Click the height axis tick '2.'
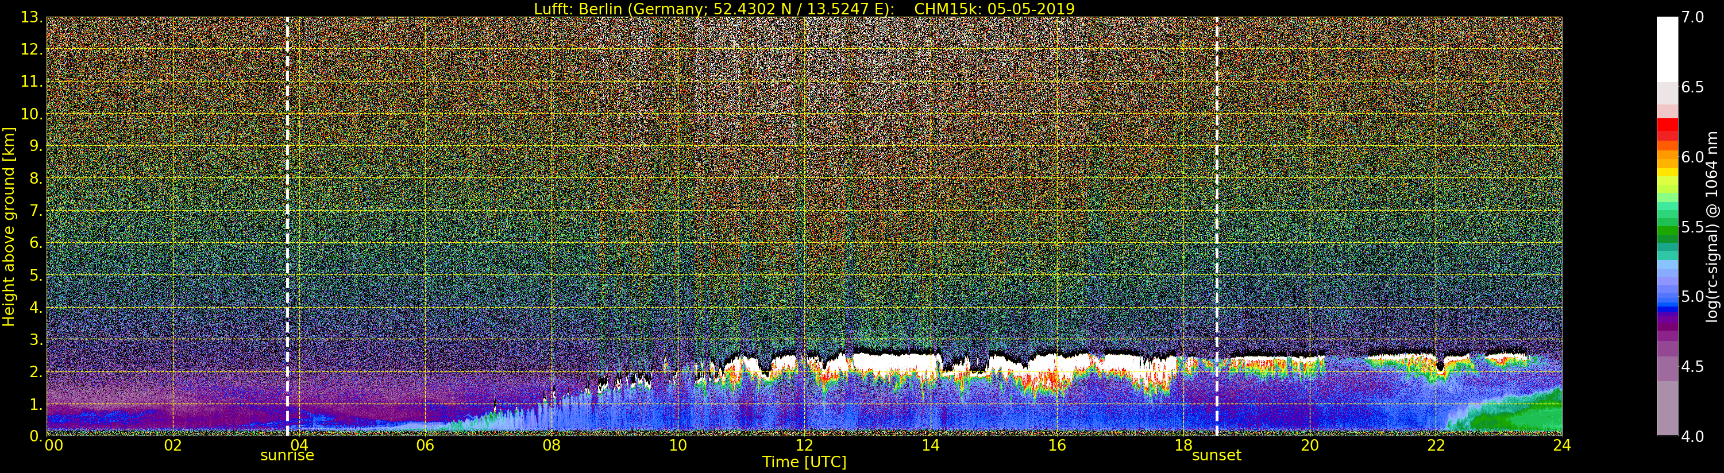Screen dimensions: 1724x473 36,371
